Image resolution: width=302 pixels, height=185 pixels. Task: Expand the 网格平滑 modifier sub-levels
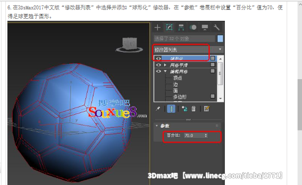165,65
